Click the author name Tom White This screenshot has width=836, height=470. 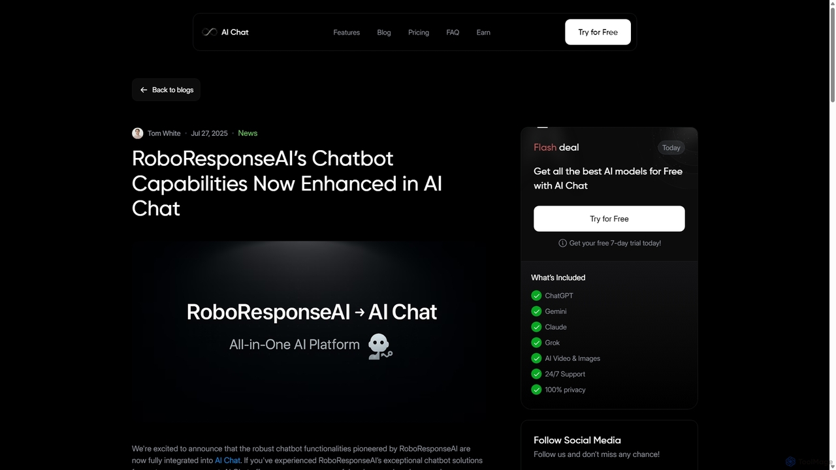[164, 133]
